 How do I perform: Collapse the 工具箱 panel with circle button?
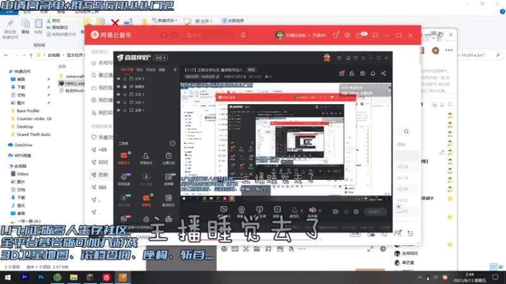tap(173, 143)
